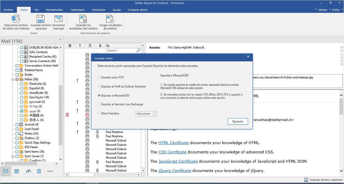344x184 pixels.
Task: Click the sender Search input field
Action: [x=121, y=50]
